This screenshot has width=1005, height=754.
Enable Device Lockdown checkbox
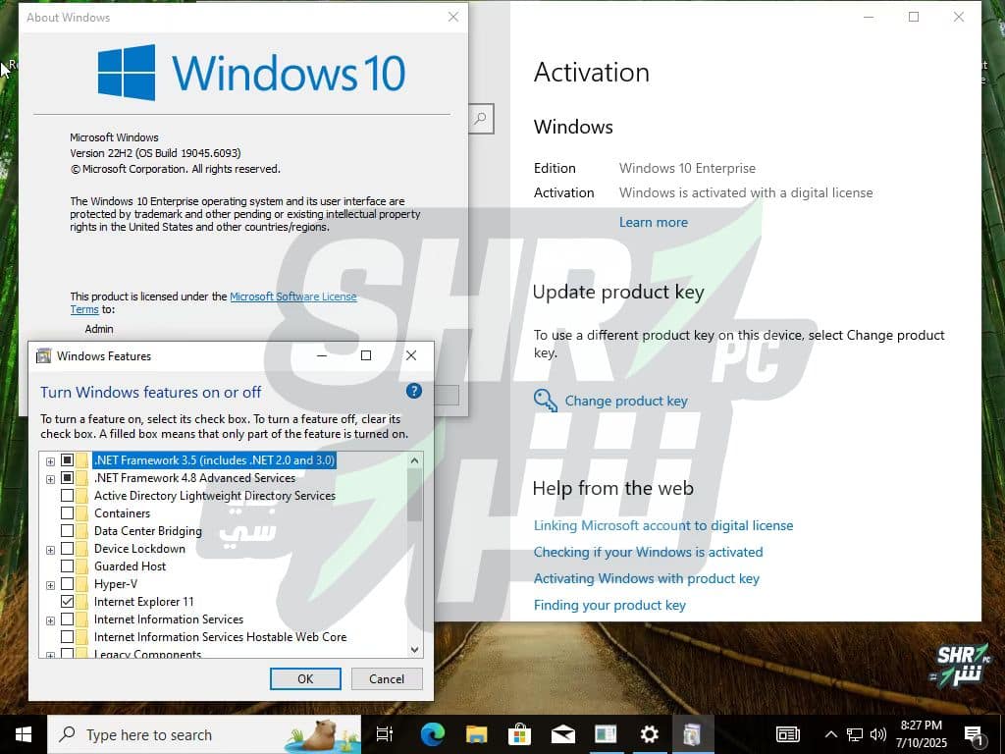68,549
